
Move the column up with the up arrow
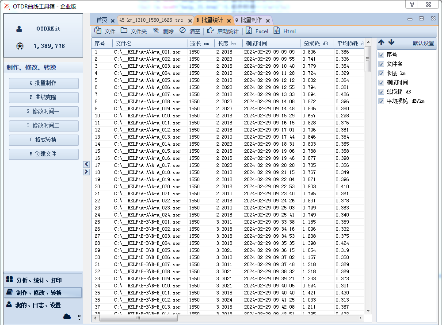click(381, 43)
